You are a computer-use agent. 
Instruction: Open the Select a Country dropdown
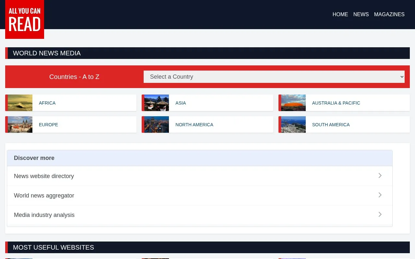pyautogui.click(x=274, y=77)
